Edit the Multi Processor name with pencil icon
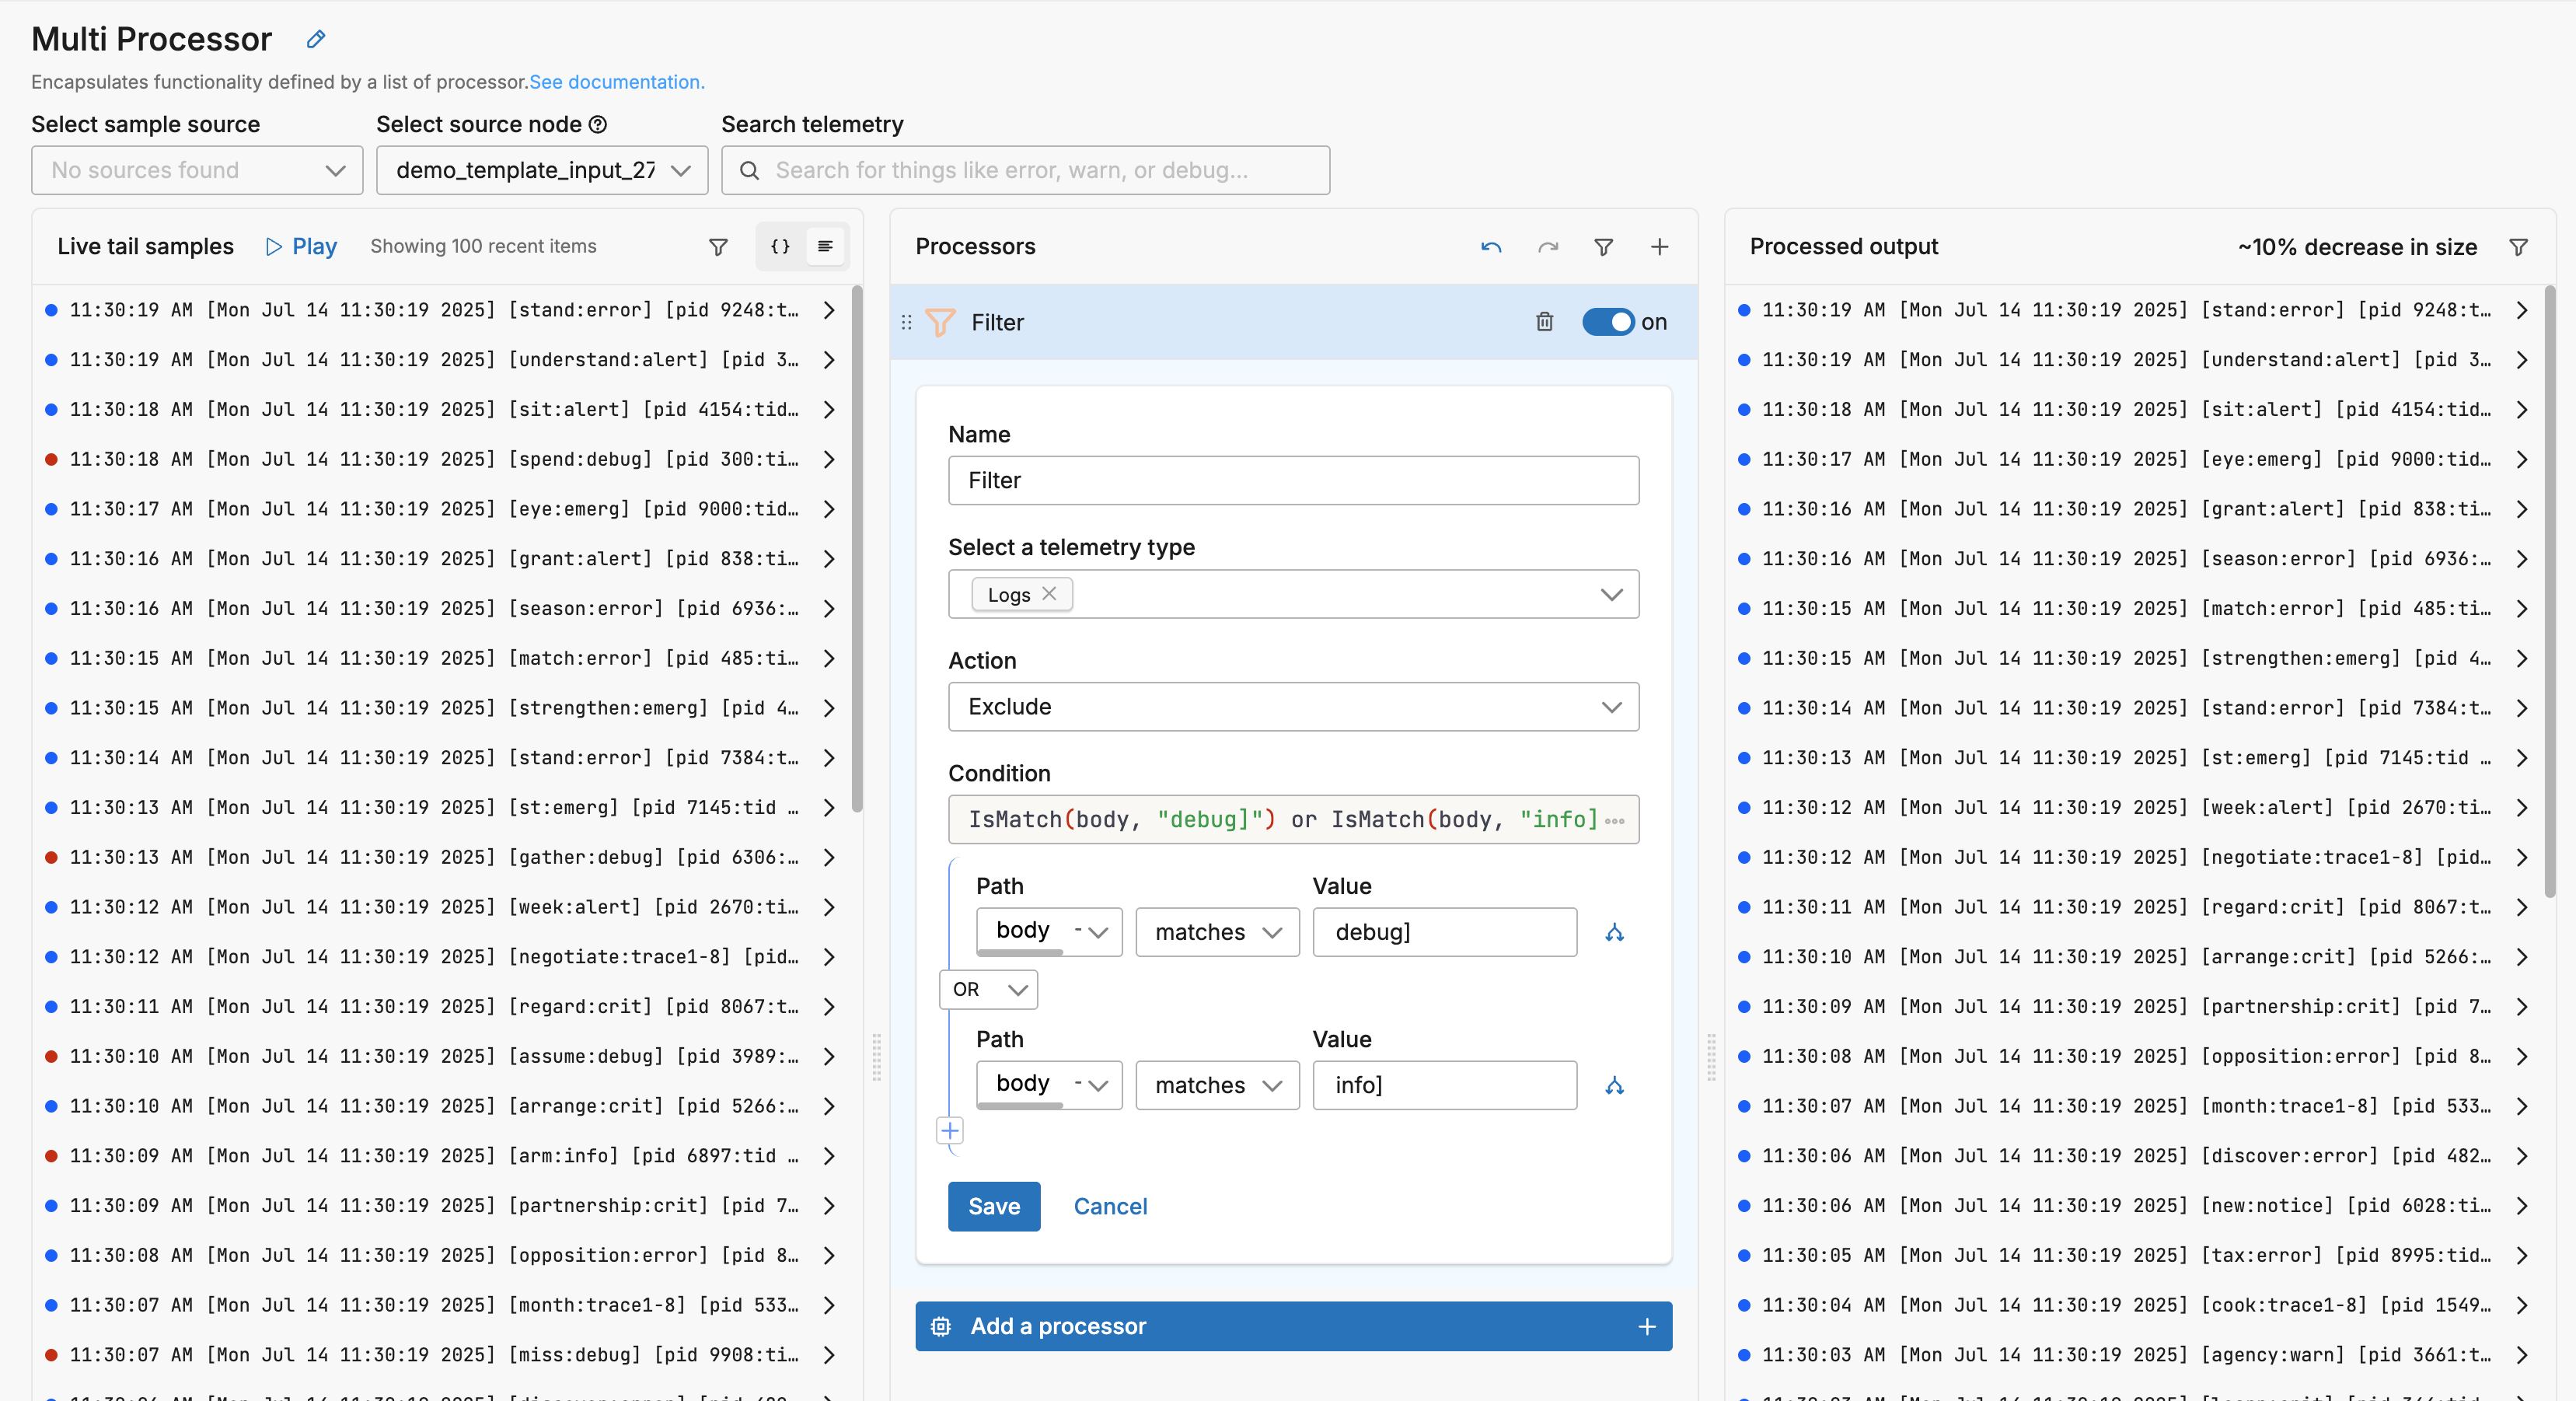The height and width of the screenshot is (1401, 2576). click(x=316, y=39)
